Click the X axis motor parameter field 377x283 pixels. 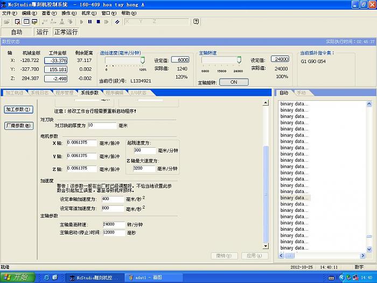(x=82, y=143)
